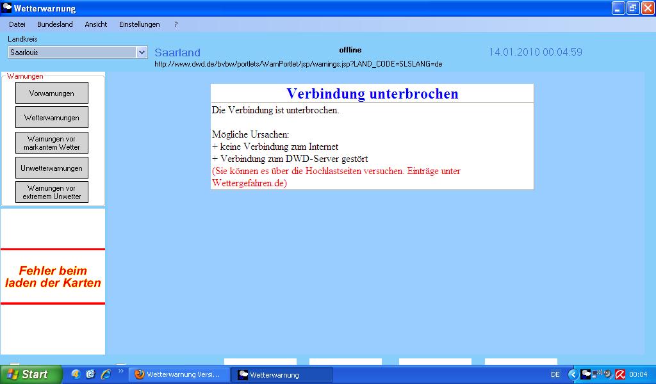Screen dimensions: 656x384
Task: Click the speaker volume tray icon
Action: coord(608,374)
